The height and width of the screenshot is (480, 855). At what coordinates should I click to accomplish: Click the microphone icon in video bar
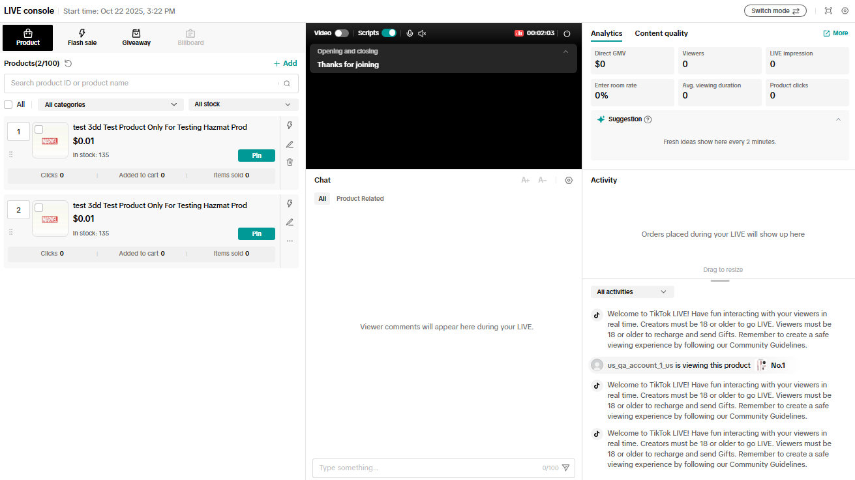(410, 33)
